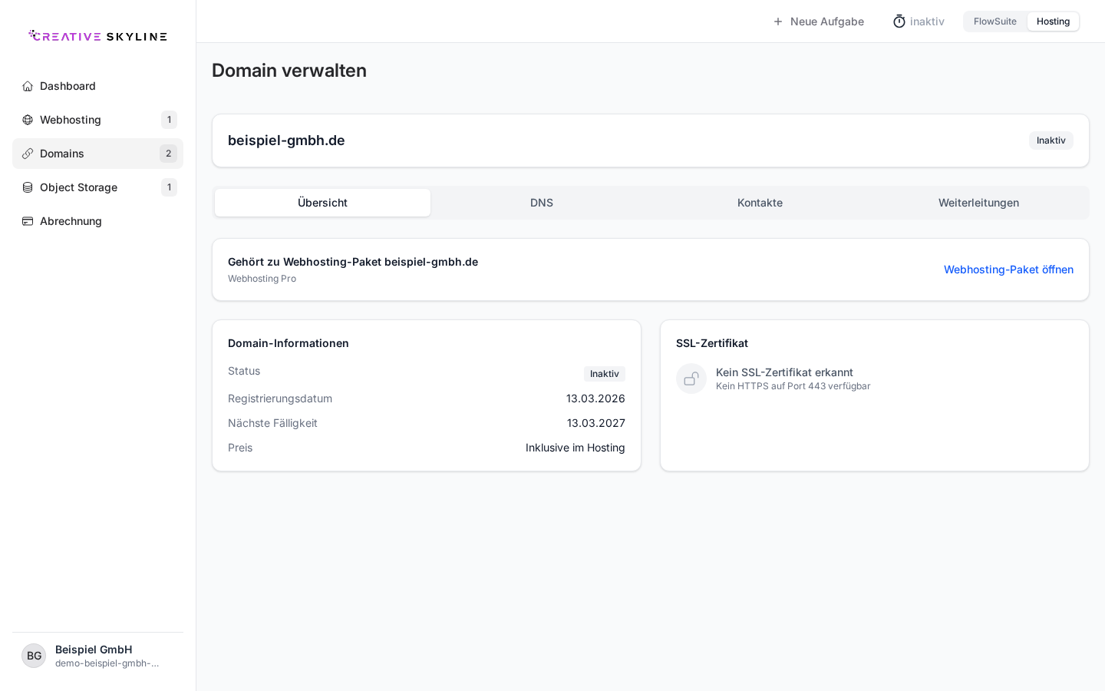Switch to the Kontakte tab

click(760, 203)
